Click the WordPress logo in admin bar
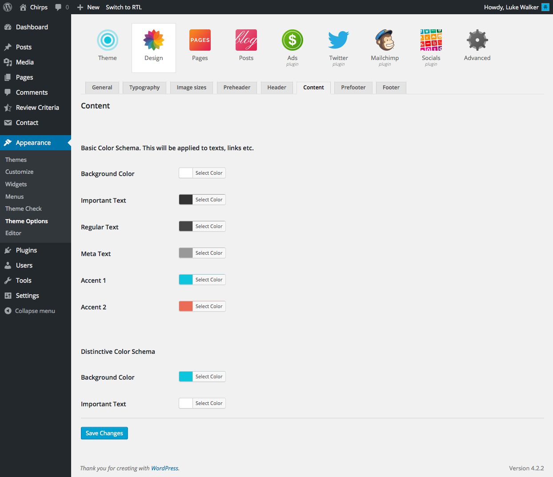553x477 pixels. 8,7
